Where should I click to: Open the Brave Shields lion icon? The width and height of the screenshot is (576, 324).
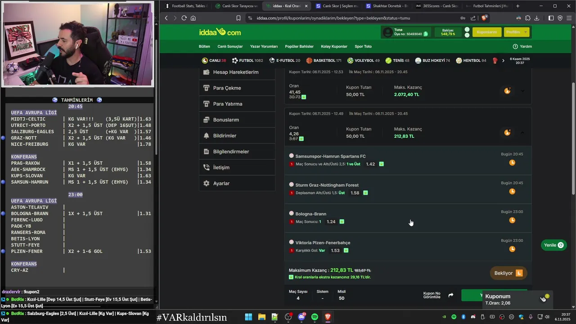pyautogui.click(x=484, y=18)
